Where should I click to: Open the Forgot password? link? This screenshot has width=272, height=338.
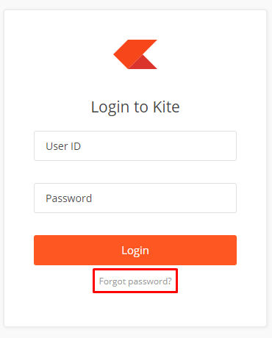pyautogui.click(x=135, y=281)
